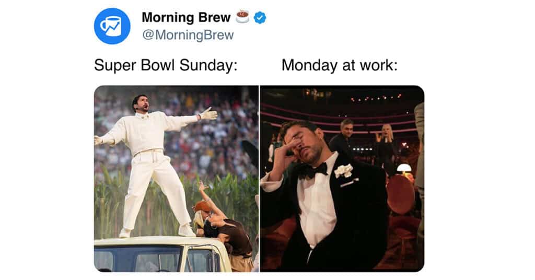
Task: Click the glowing table lamp
Action: pyautogui.click(x=404, y=169)
